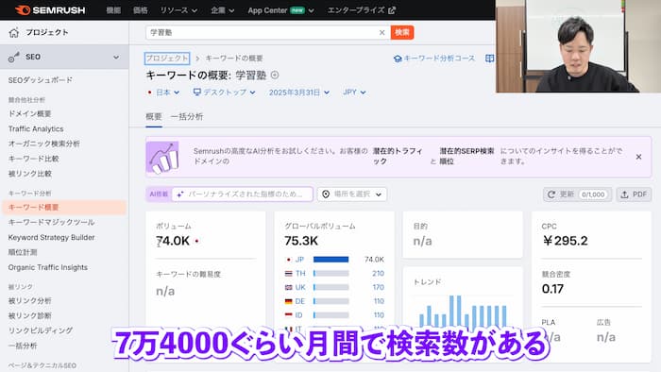Open キーワードマジックツール in sidebar

pyautogui.click(x=51, y=222)
